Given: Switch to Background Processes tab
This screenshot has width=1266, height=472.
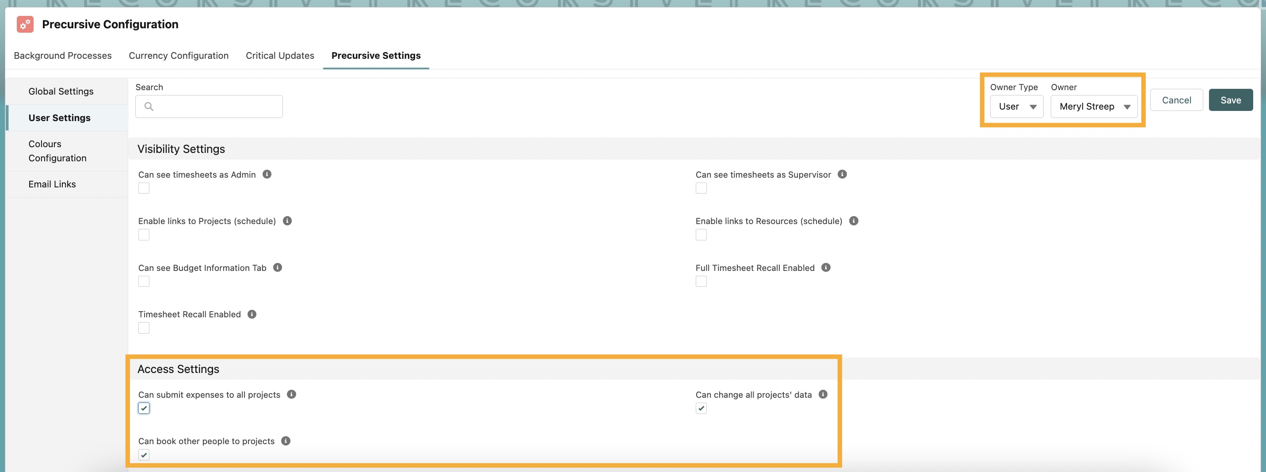Looking at the screenshot, I should pyautogui.click(x=63, y=56).
